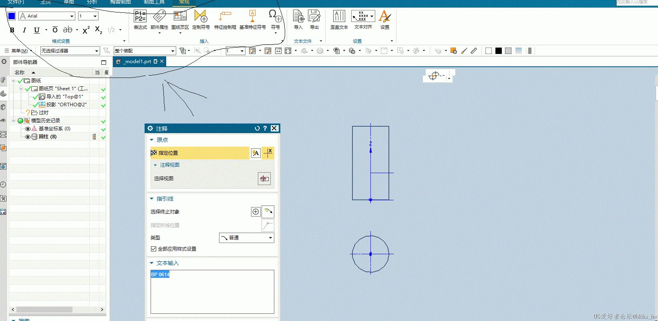This screenshot has width=658, height=321.
Task: Switch to the 分析 ribbon tab
Action: tap(92, 2)
